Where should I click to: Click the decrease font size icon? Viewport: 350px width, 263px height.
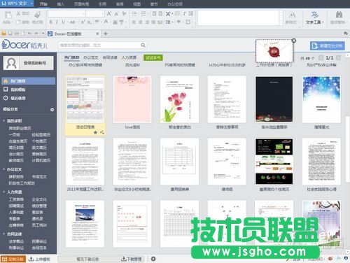coord(116,14)
